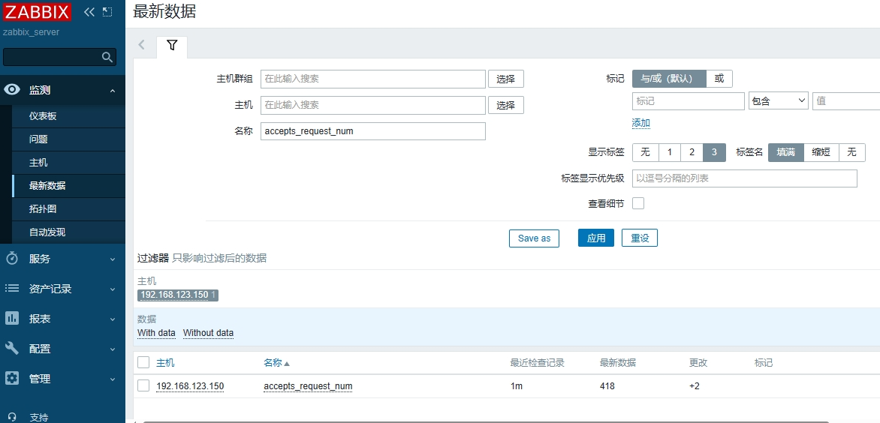Click the 名称 filter input field

pos(372,131)
